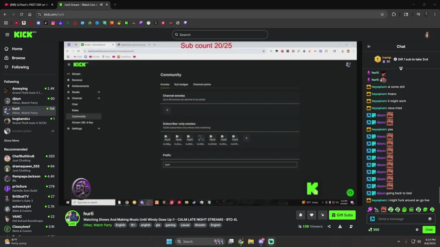Open the emoji picker in chat input
The height and width of the screenshot is (247, 440).
pos(430,219)
